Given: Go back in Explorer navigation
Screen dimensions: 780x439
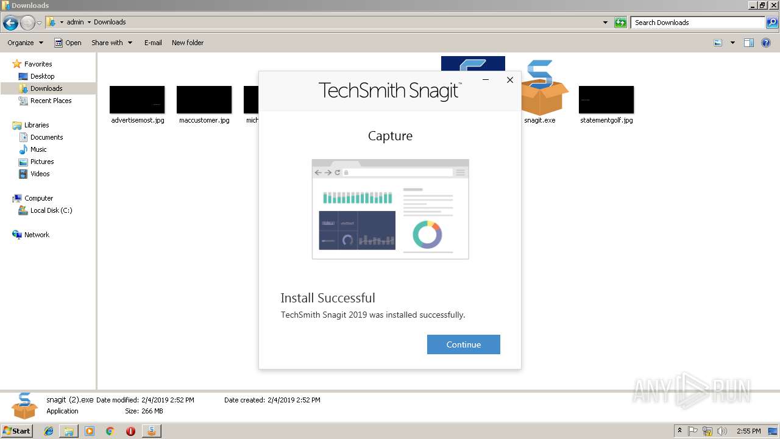Looking at the screenshot, I should (10, 23).
